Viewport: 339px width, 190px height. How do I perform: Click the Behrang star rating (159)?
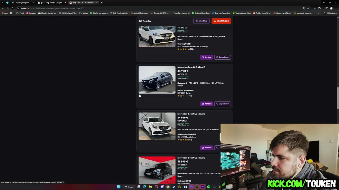(x=185, y=49)
